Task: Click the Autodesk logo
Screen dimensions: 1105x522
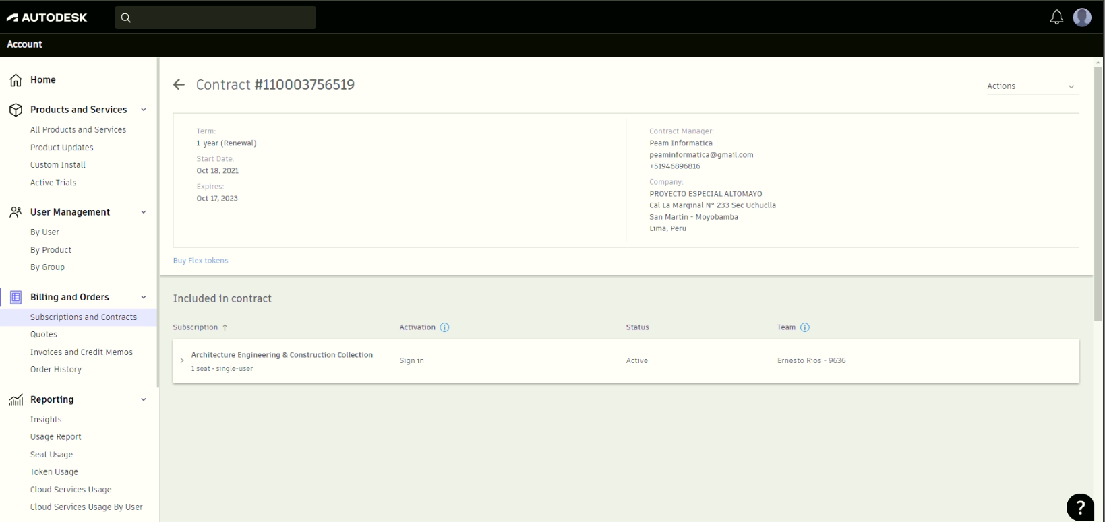Action: [47, 18]
